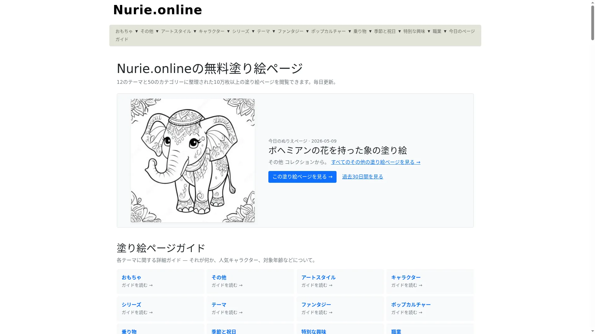This screenshot has width=595, height=334.
Task: Click この塗り絵ページを見る button
Action: pos(302,177)
